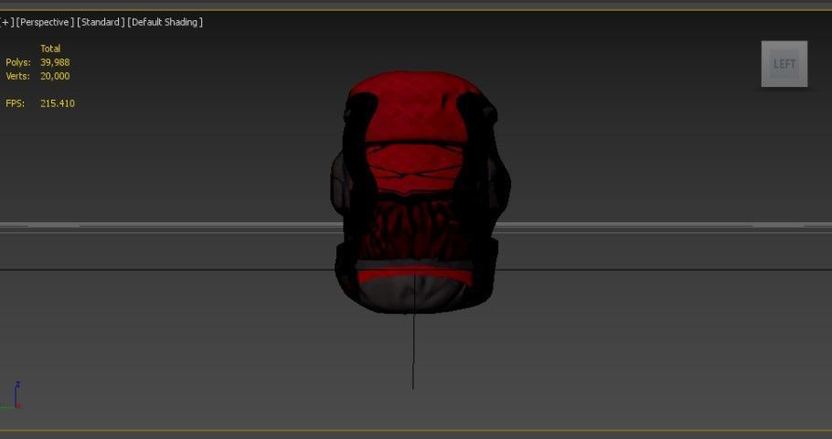The height and width of the screenshot is (439, 832).
Task: Click the Polys count value 39,988
Action: tap(55, 62)
